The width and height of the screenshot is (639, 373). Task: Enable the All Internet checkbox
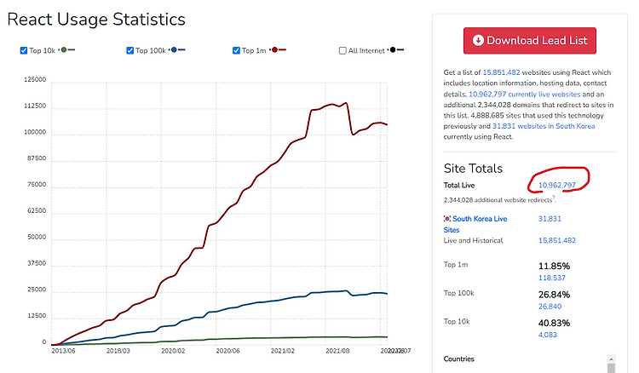point(343,50)
